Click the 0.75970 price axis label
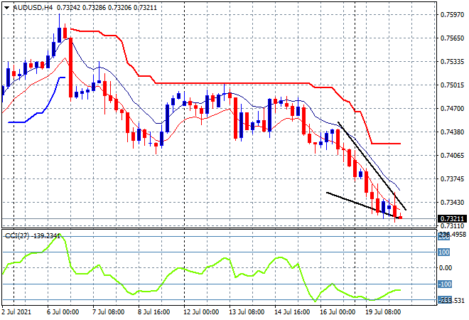The image size is (469, 320). (453, 14)
